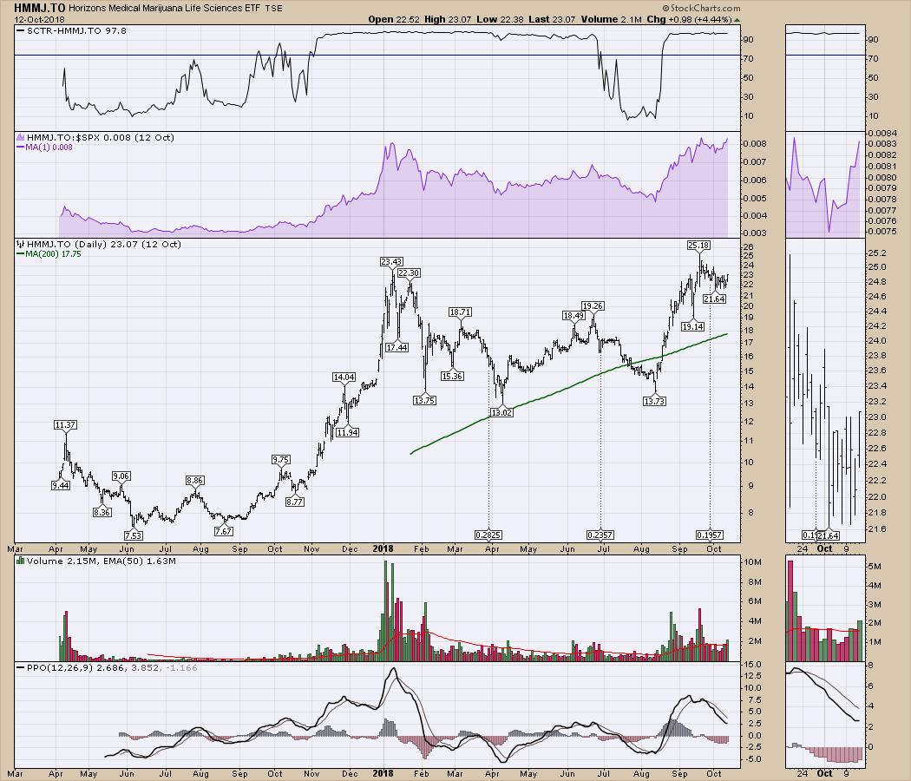Click the 18.49 price annotation
Screen dimensions: 911x781
click(573, 316)
